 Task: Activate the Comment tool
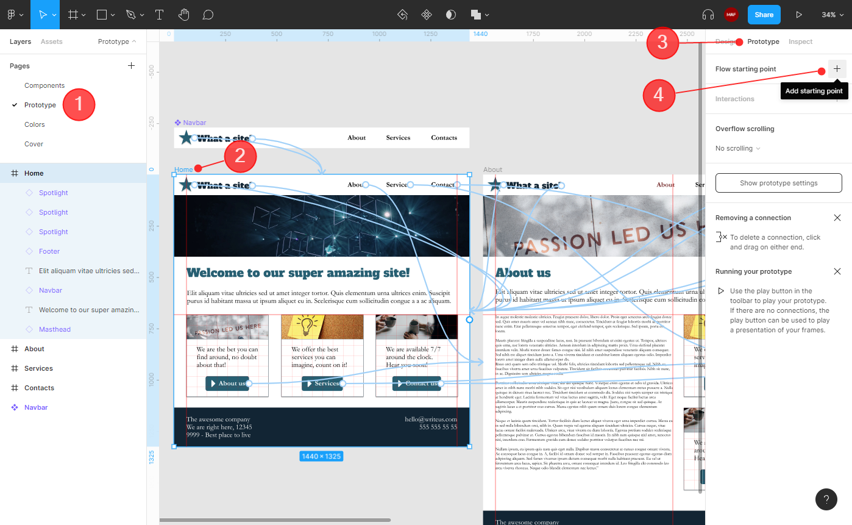[x=208, y=15]
